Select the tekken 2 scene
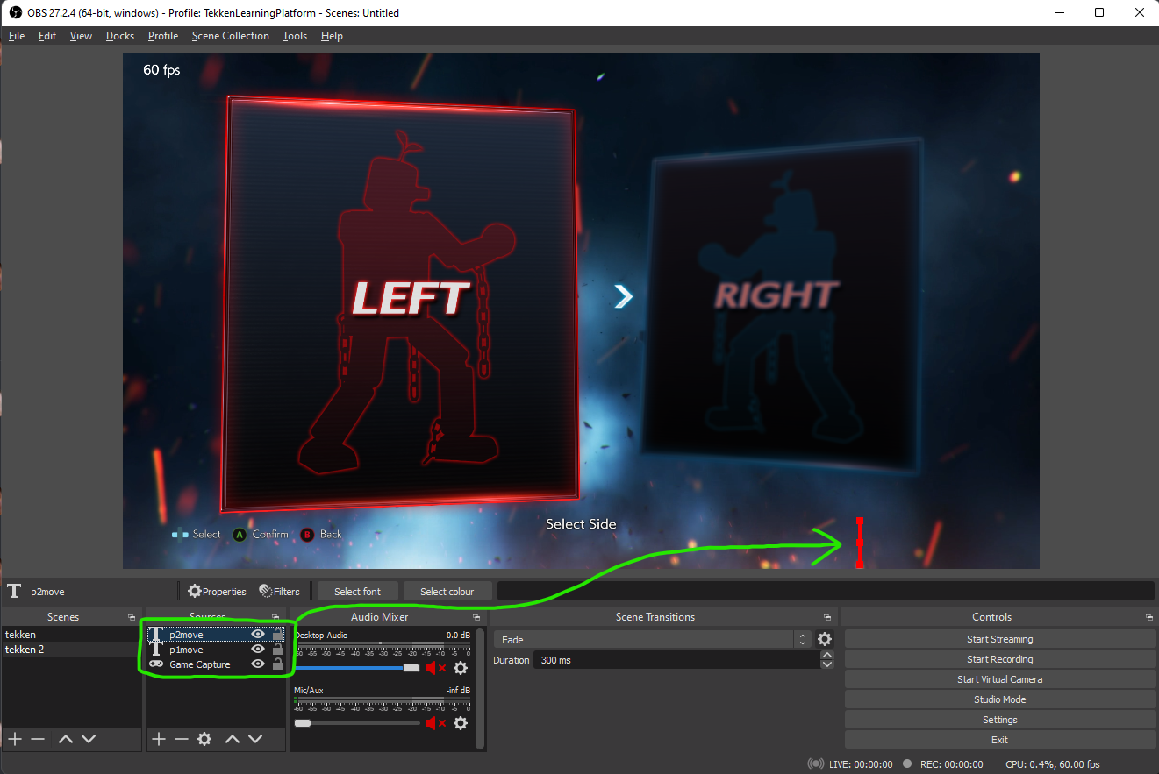The image size is (1159, 774). pyautogui.click(x=70, y=650)
